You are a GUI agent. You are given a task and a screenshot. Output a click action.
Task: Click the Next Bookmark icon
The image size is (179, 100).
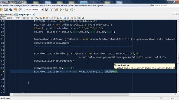[58, 18]
